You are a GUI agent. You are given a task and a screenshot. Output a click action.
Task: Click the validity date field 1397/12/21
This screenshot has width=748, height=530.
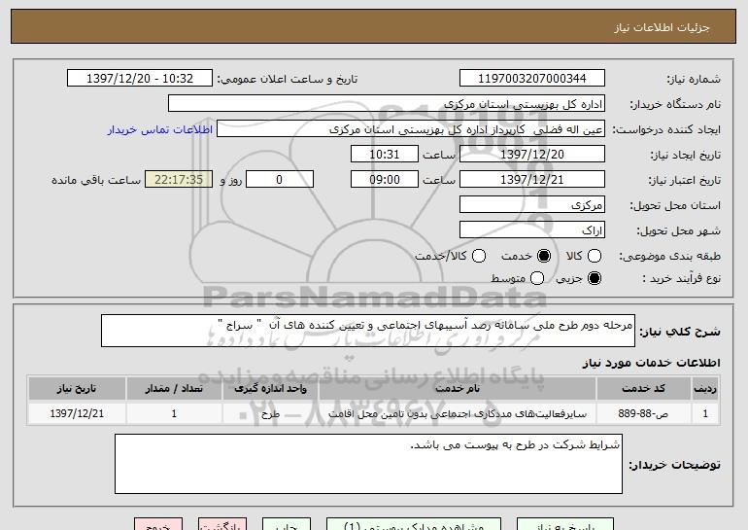coord(532,180)
